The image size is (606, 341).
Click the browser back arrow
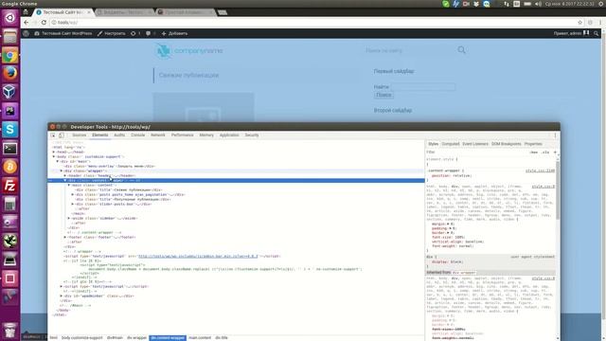click(27, 23)
